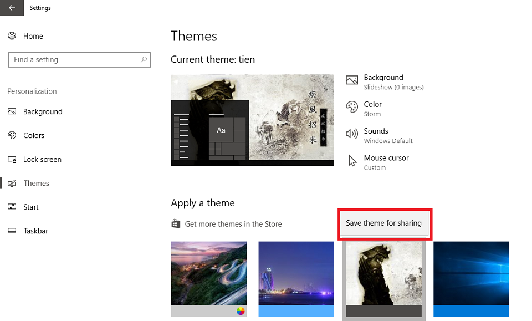Click dark gray color bar under samurai theme
Viewport: 532px width, 321px height.
383,311
